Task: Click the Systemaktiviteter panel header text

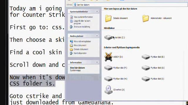Action: point(79,12)
